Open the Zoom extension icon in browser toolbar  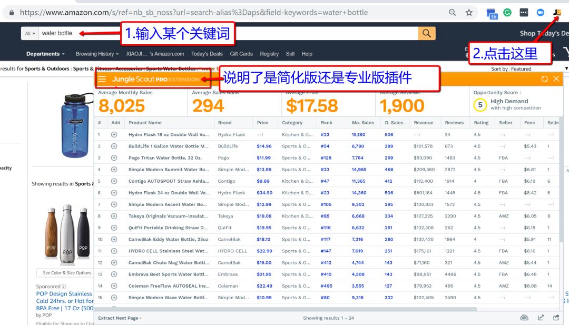541,12
